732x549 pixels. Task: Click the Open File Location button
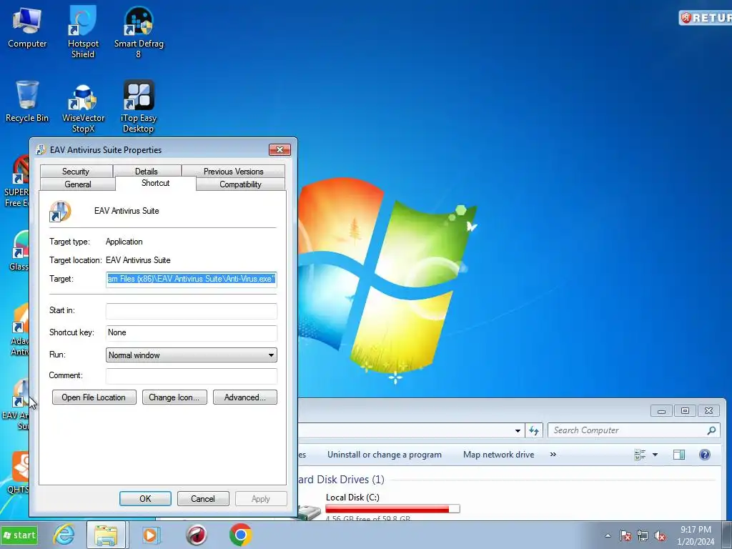point(94,397)
